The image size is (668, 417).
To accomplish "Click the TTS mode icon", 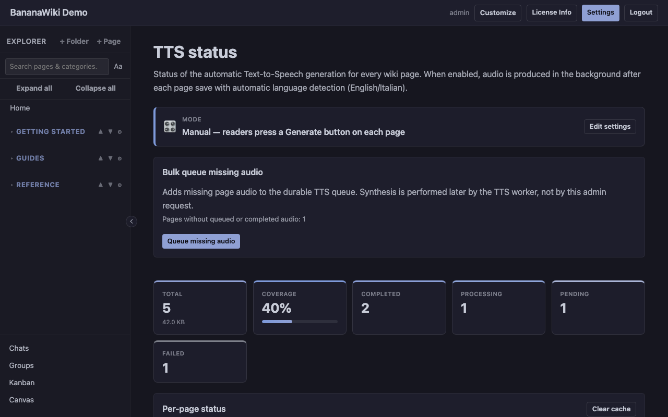I will tap(170, 126).
